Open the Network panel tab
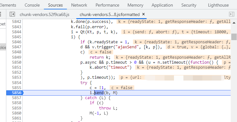Screen dimensions: 237x122 [x=79, y=5]
